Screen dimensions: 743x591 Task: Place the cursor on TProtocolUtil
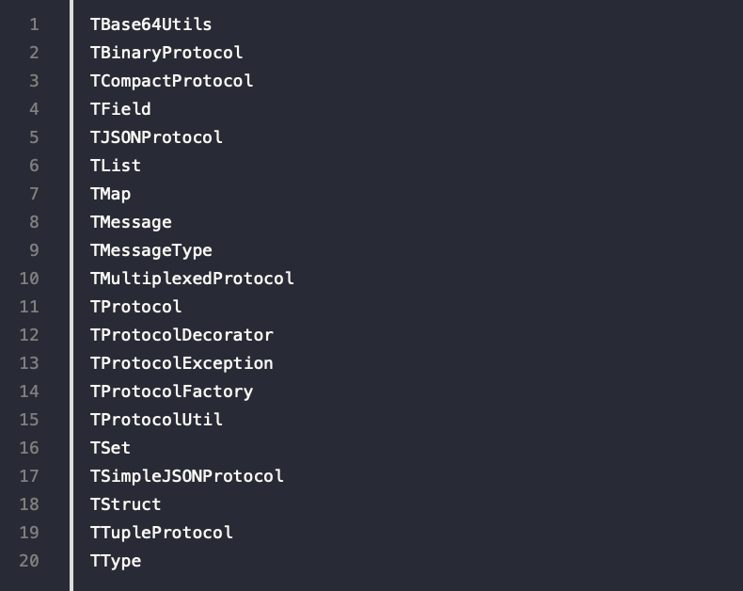[156, 420]
